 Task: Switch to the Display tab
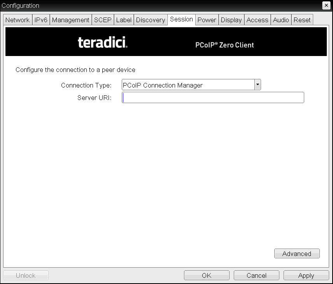pyautogui.click(x=231, y=20)
